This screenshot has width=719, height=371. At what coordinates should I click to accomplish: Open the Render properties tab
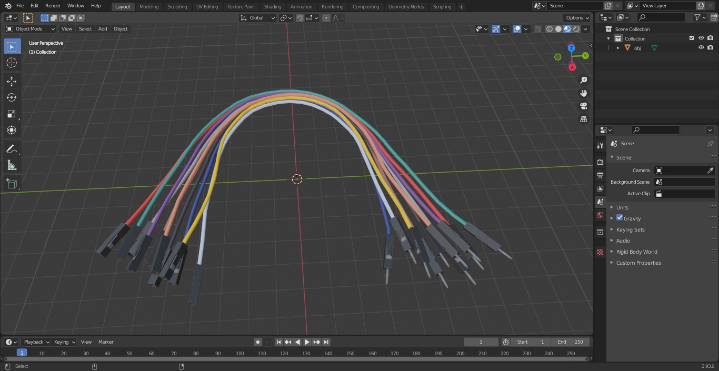click(600, 162)
